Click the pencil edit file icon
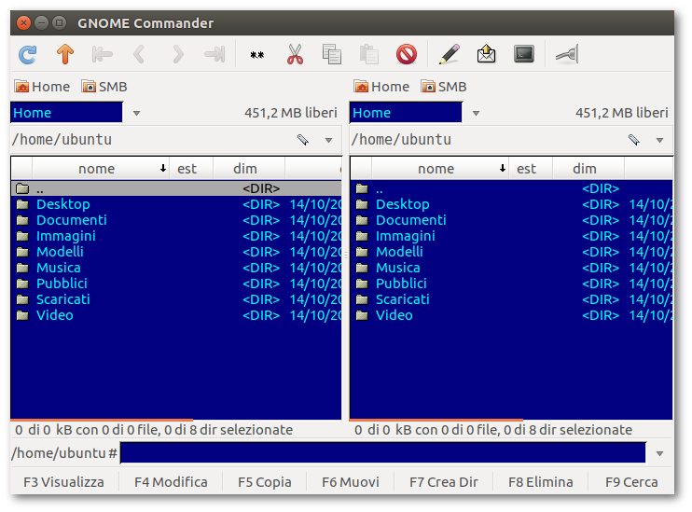This screenshot has height=512, width=692. click(449, 55)
